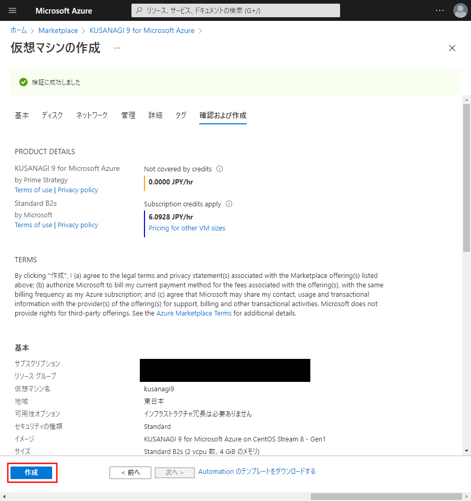Click the 6.0928 JPY/hr price
The width and height of the screenshot is (471, 501).
point(171,217)
